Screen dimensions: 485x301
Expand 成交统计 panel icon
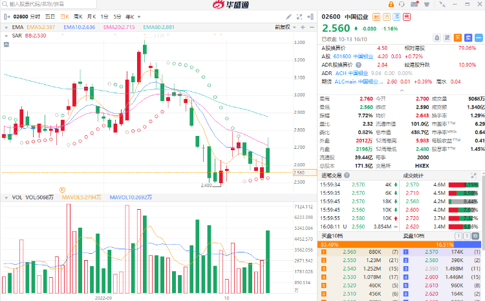[473, 175]
